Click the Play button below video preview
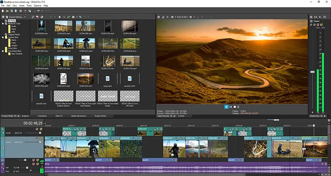Viewport: 331px width, 176px height. pos(227,107)
